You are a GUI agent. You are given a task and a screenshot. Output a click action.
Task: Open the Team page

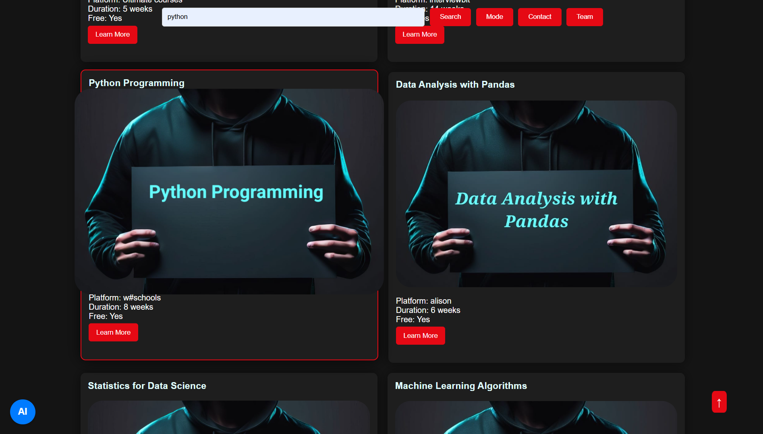pos(585,17)
